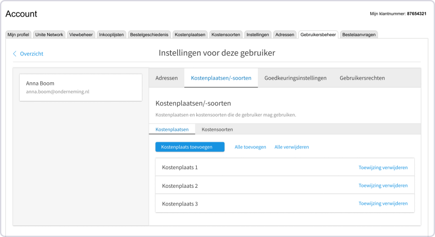Select the Anna Boom user card

point(81,87)
